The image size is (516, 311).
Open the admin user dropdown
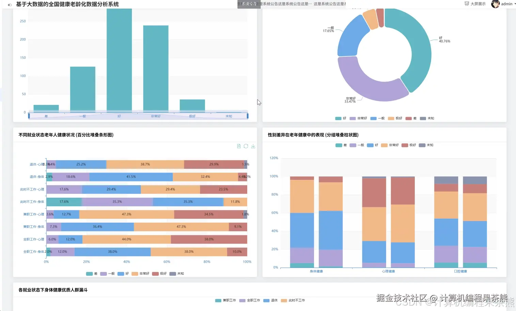coord(508,4)
